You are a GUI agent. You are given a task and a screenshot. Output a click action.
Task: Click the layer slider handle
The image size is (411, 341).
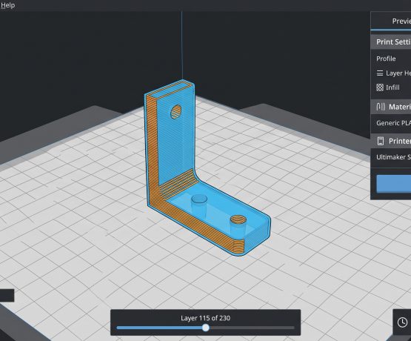(206, 328)
